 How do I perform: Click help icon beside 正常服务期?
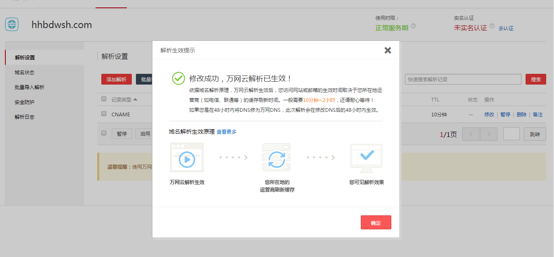coord(413,26)
